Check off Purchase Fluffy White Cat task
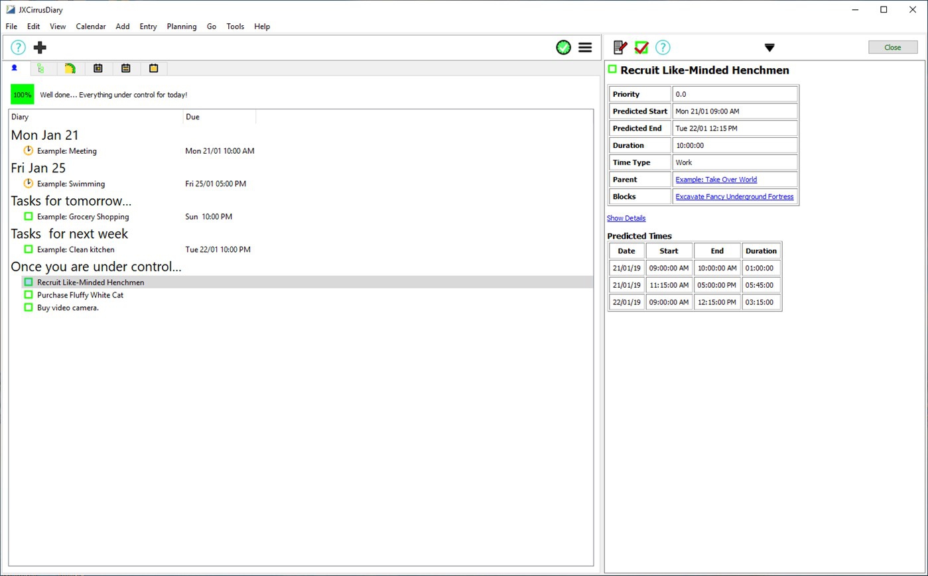The image size is (928, 576). [x=29, y=294]
